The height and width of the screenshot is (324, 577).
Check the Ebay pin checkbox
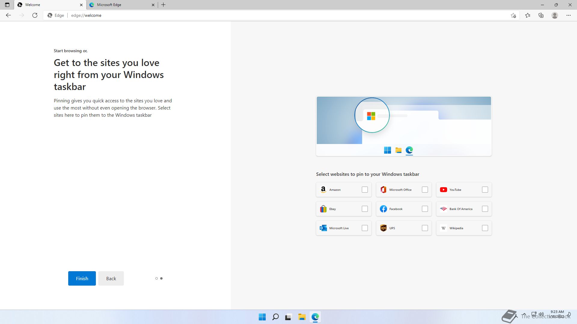point(365,209)
